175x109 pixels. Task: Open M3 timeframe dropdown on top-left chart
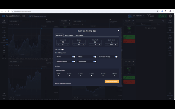click(x=12, y=57)
